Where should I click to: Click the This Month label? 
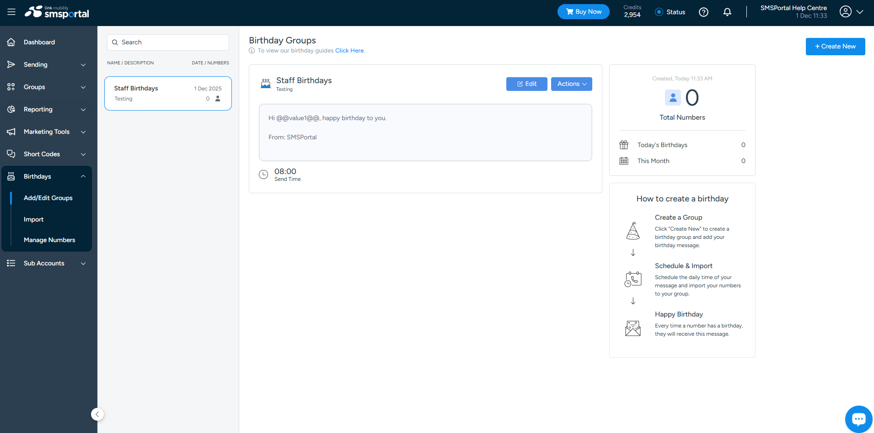(x=653, y=161)
